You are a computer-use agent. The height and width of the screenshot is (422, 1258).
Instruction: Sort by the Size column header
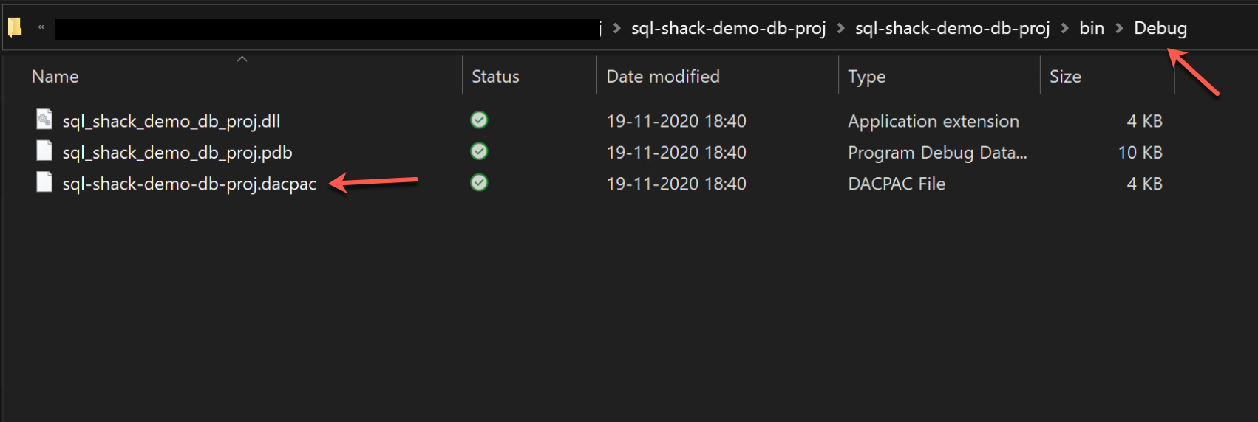(1065, 77)
